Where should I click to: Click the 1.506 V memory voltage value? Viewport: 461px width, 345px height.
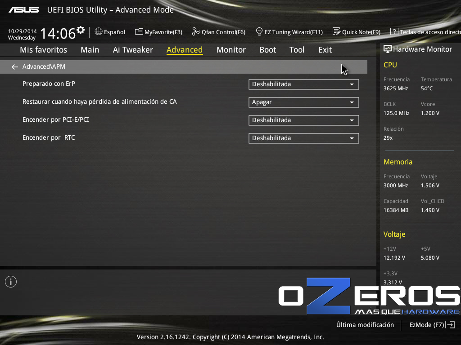point(430,186)
